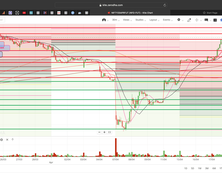Click the annotation tag toolbar icon
The height and width of the screenshot is (173, 222).
point(206,20)
